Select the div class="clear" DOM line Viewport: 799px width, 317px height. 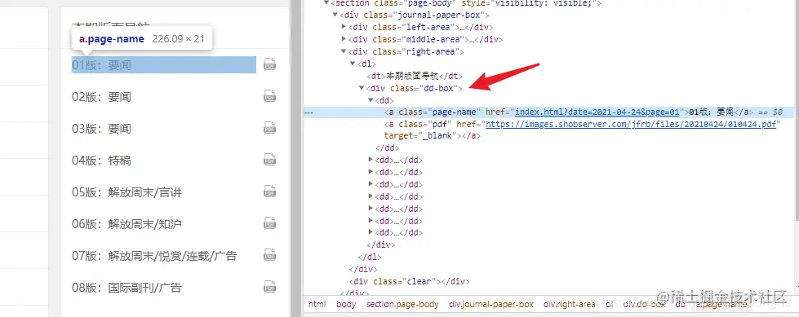409,281
